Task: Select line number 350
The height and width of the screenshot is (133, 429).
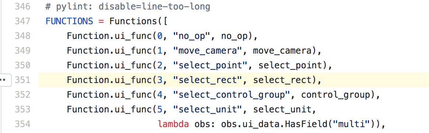Action: pos(22,65)
